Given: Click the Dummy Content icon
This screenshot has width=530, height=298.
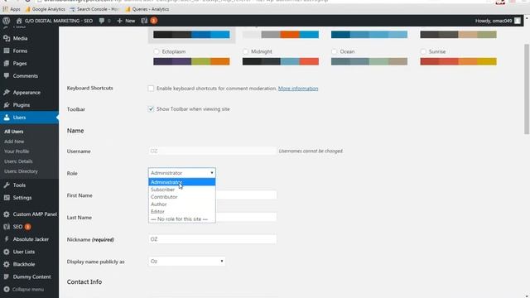Looking at the screenshot, I should click(7, 276).
